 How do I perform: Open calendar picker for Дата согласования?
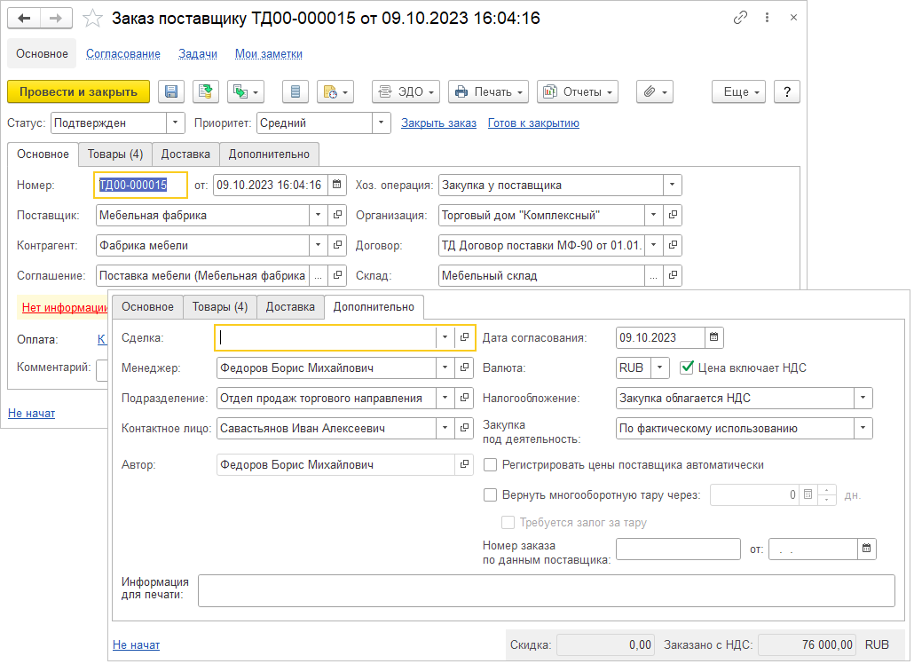click(715, 337)
